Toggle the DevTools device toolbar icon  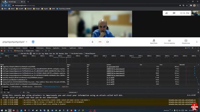pos(4,48)
